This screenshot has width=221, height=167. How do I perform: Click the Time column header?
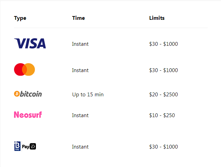(78, 18)
